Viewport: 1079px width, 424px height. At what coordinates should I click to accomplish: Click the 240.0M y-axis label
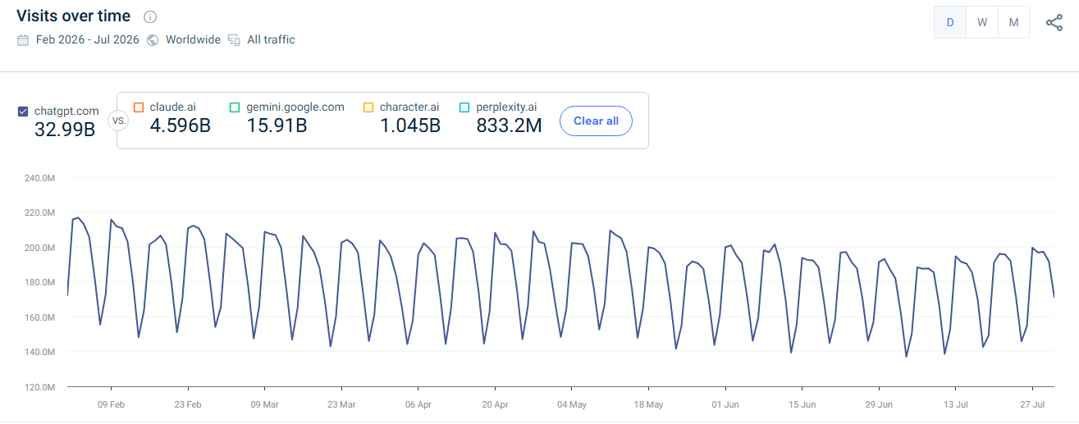pos(39,178)
